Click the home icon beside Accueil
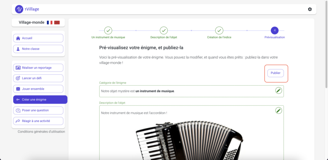328x160 pixels. [x=18, y=38]
